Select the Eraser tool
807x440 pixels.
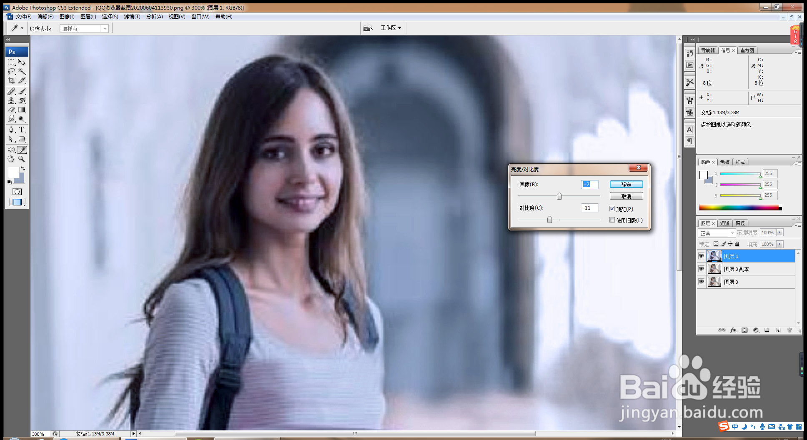point(12,110)
